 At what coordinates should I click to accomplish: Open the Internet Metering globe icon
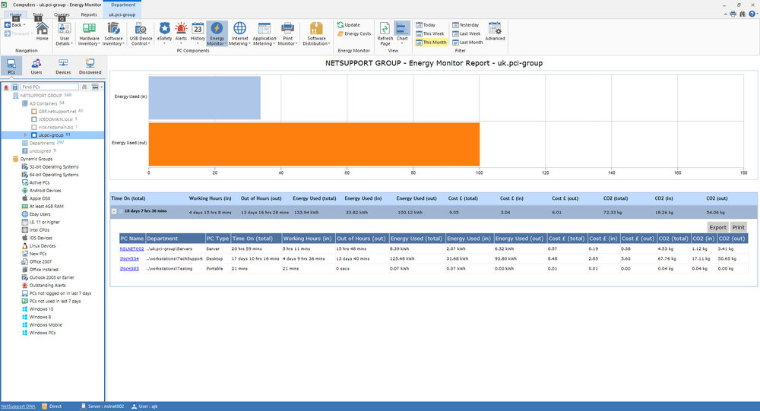pyautogui.click(x=239, y=34)
